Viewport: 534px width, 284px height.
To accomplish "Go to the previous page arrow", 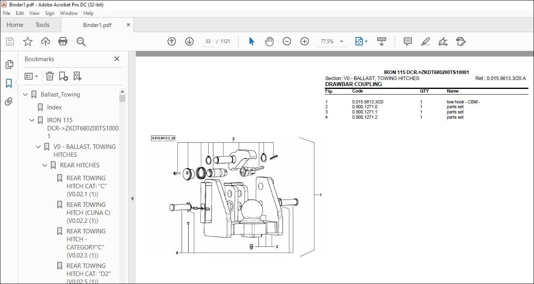I will click(x=172, y=41).
